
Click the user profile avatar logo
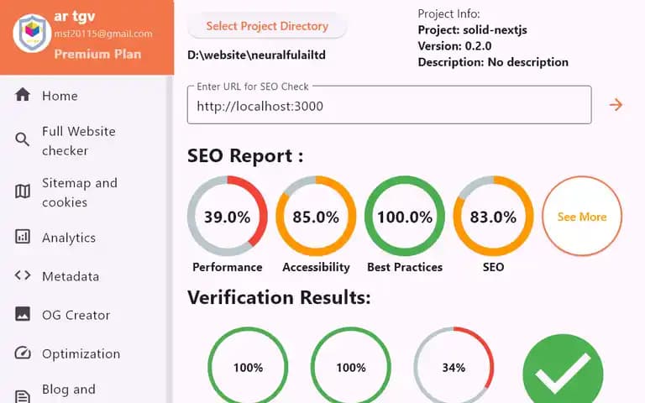33,33
